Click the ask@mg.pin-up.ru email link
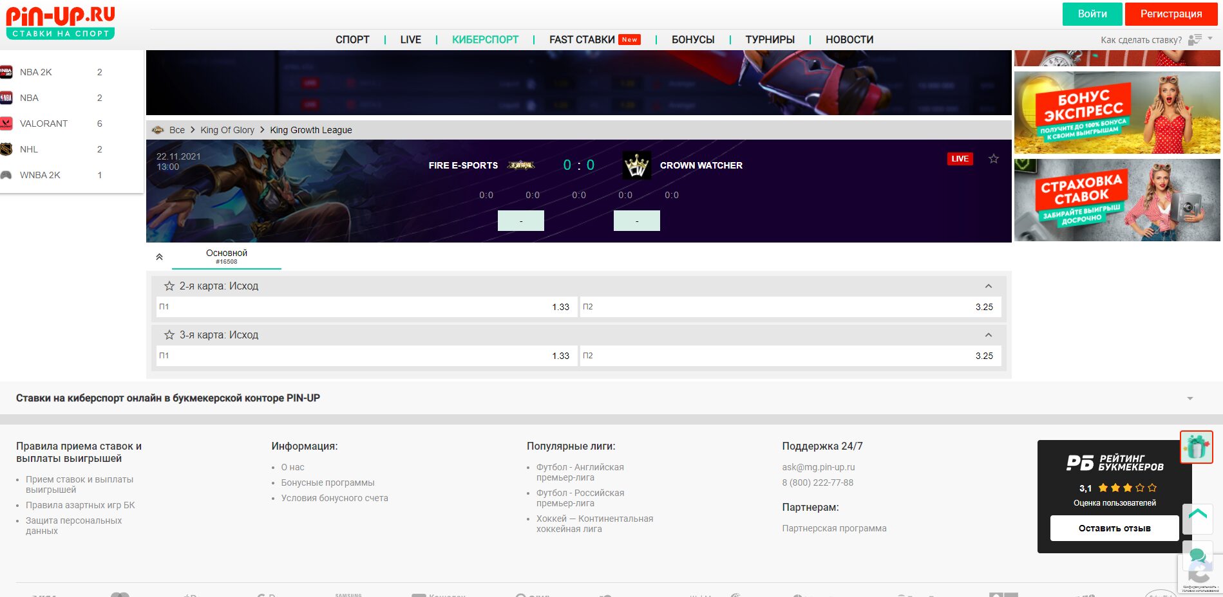 click(x=818, y=467)
